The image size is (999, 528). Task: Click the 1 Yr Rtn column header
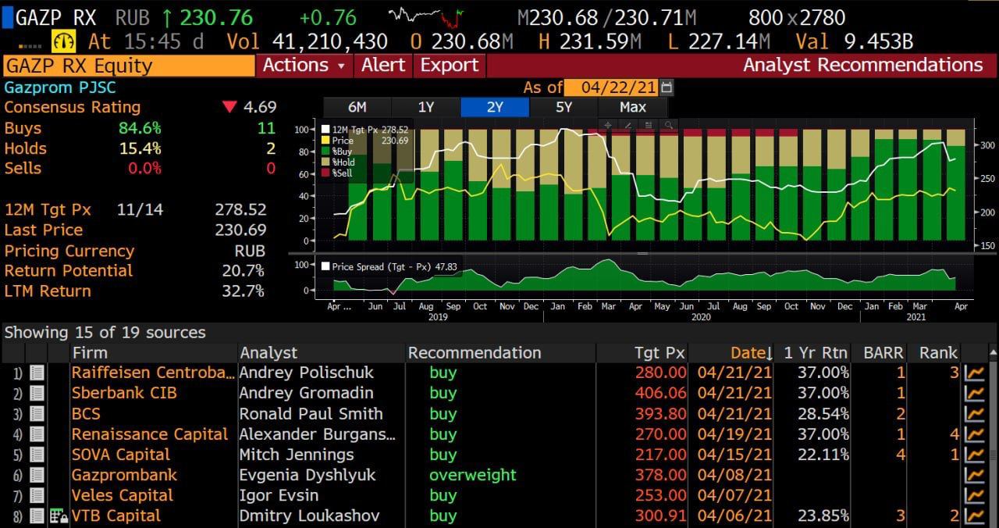pyautogui.click(x=813, y=353)
